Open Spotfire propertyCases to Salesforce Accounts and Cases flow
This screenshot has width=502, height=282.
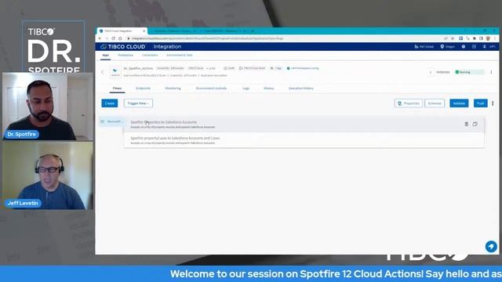tap(304, 140)
